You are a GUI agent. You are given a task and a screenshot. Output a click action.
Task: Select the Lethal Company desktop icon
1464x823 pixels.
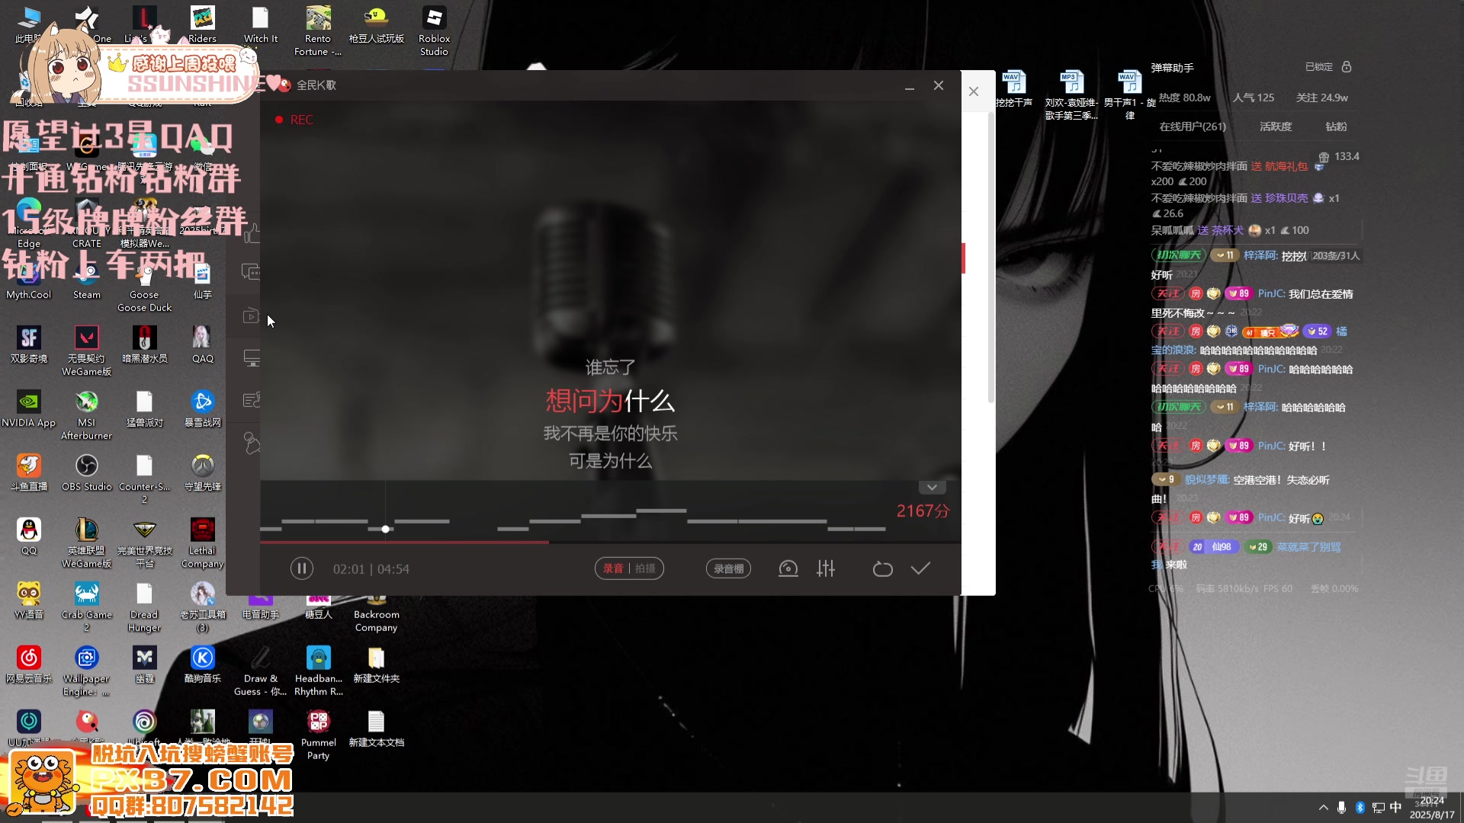pos(202,543)
